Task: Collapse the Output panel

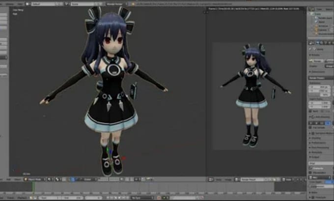Action: (x=315, y=157)
